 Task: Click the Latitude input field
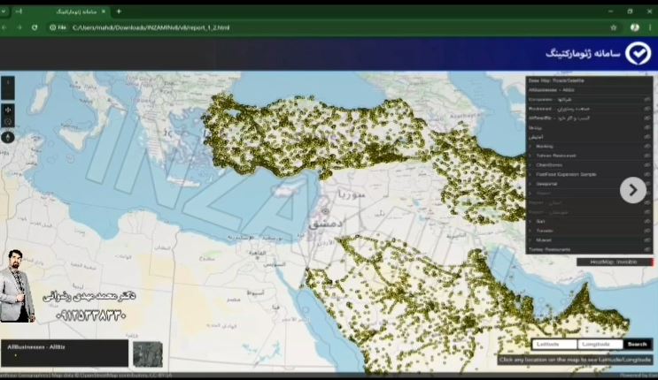[554, 344]
